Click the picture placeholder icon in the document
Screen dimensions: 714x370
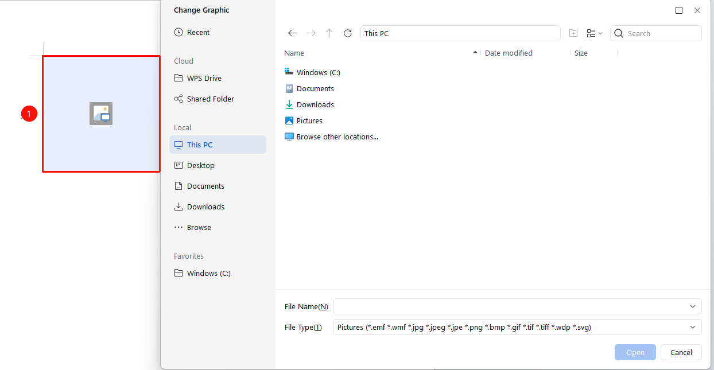pos(101,114)
